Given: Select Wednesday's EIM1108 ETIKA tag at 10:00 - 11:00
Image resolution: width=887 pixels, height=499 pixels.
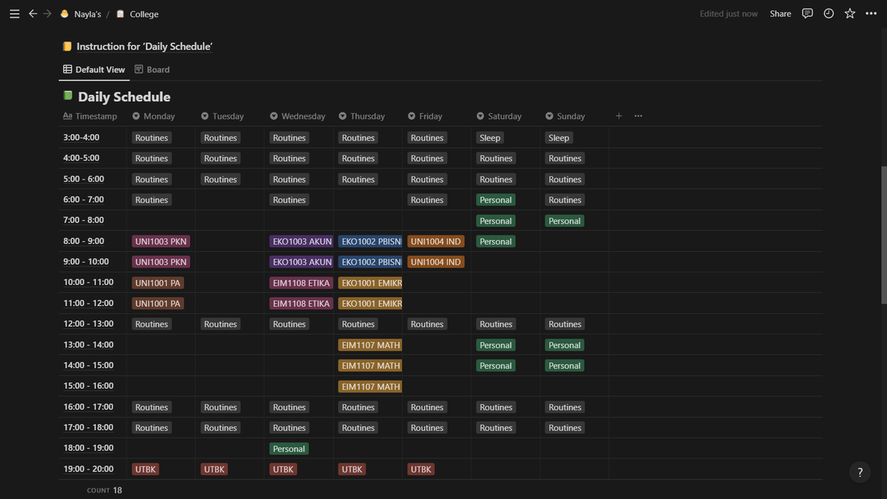Looking at the screenshot, I should [302, 283].
